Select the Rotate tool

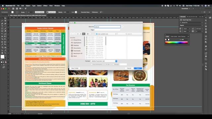pos(2,34)
